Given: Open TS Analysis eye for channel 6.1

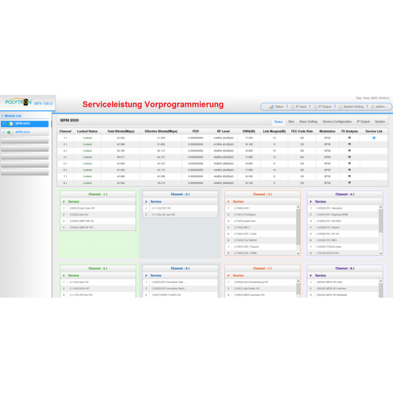Looking at the screenshot, I should pos(349,169).
